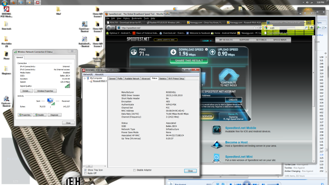Switch to the Profile tab

coord(120,79)
